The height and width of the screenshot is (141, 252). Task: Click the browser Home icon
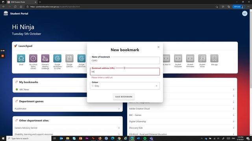pyautogui.click(x=21, y=7)
